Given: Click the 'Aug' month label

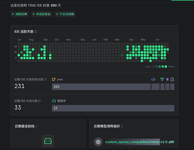Looking at the screenshot, I should 31,40.
